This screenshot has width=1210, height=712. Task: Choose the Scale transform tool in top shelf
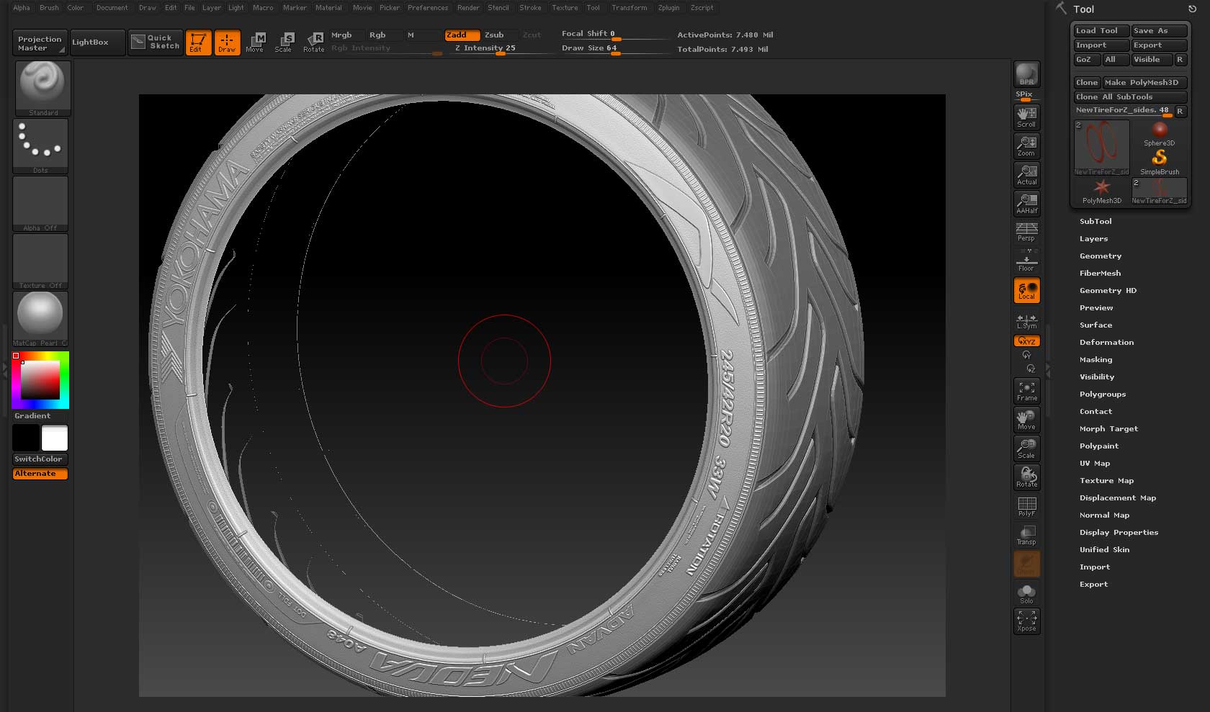click(284, 42)
